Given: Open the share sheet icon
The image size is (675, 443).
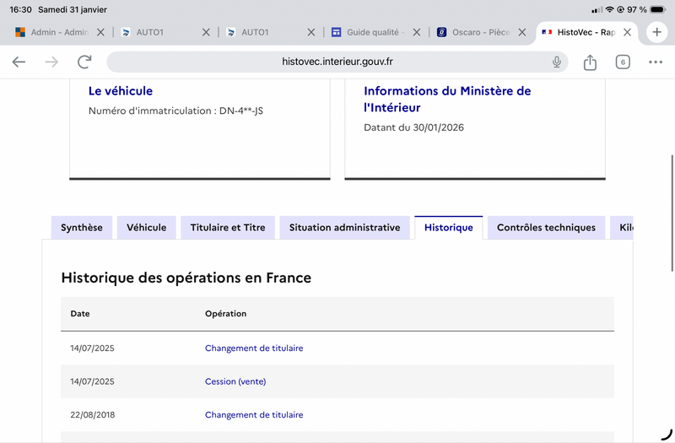Looking at the screenshot, I should [590, 62].
